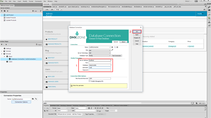The width and height of the screenshot is (211, 118).
Task: Open Class dropdown in Properties
Action: point(81,108)
